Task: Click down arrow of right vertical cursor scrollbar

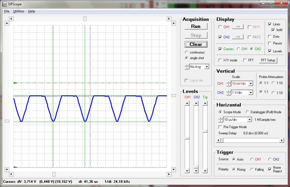Action: coord(174,169)
